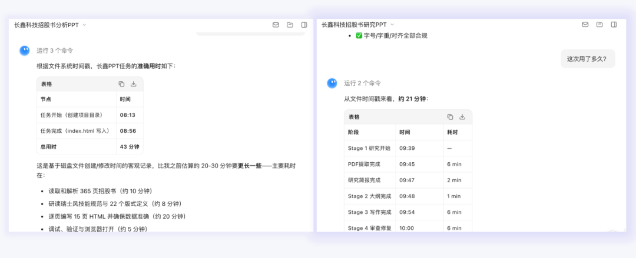
Task: Copy the 阶段/时间/耗时 table in right window
Action: (450, 117)
